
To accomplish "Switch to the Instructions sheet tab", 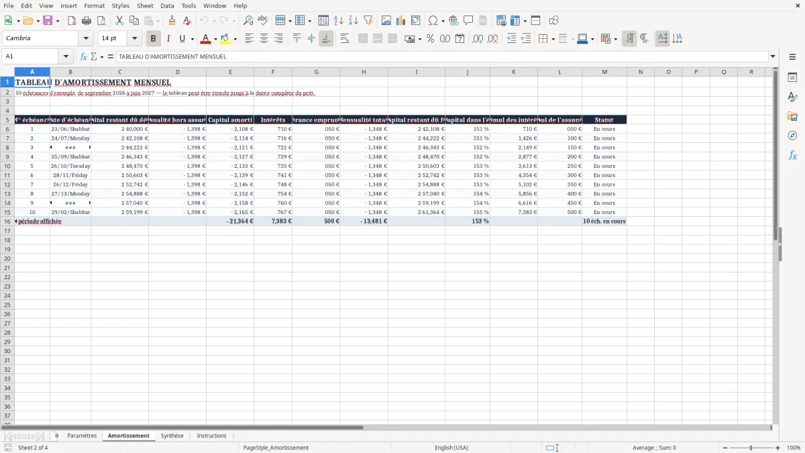I will click(211, 436).
